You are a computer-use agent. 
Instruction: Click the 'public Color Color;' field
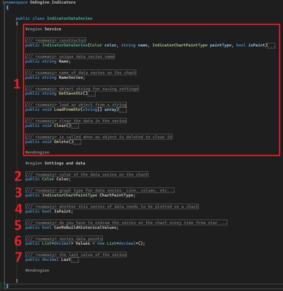click(x=48, y=179)
